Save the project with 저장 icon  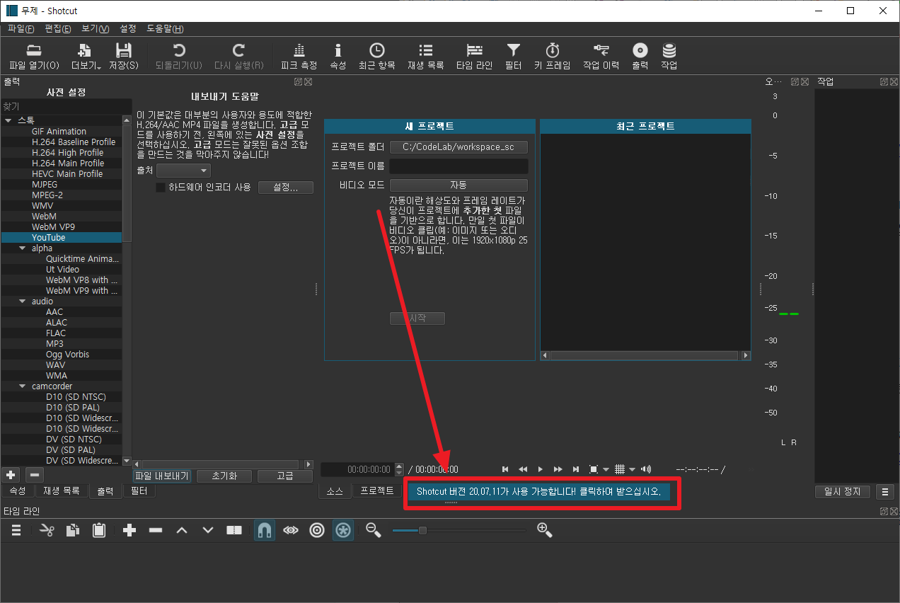(124, 50)
